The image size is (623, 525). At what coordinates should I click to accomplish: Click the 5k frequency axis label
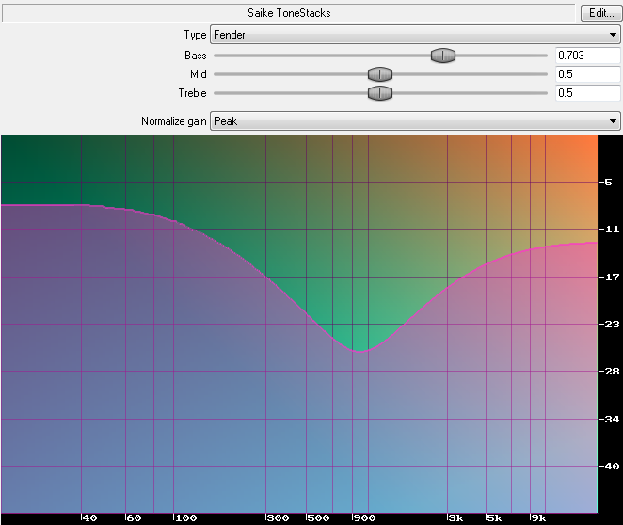pyautogui.click(x=494, y=517)
